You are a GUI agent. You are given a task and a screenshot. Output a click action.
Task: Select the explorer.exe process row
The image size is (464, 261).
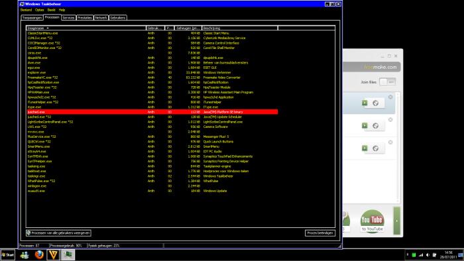(152, 72)
